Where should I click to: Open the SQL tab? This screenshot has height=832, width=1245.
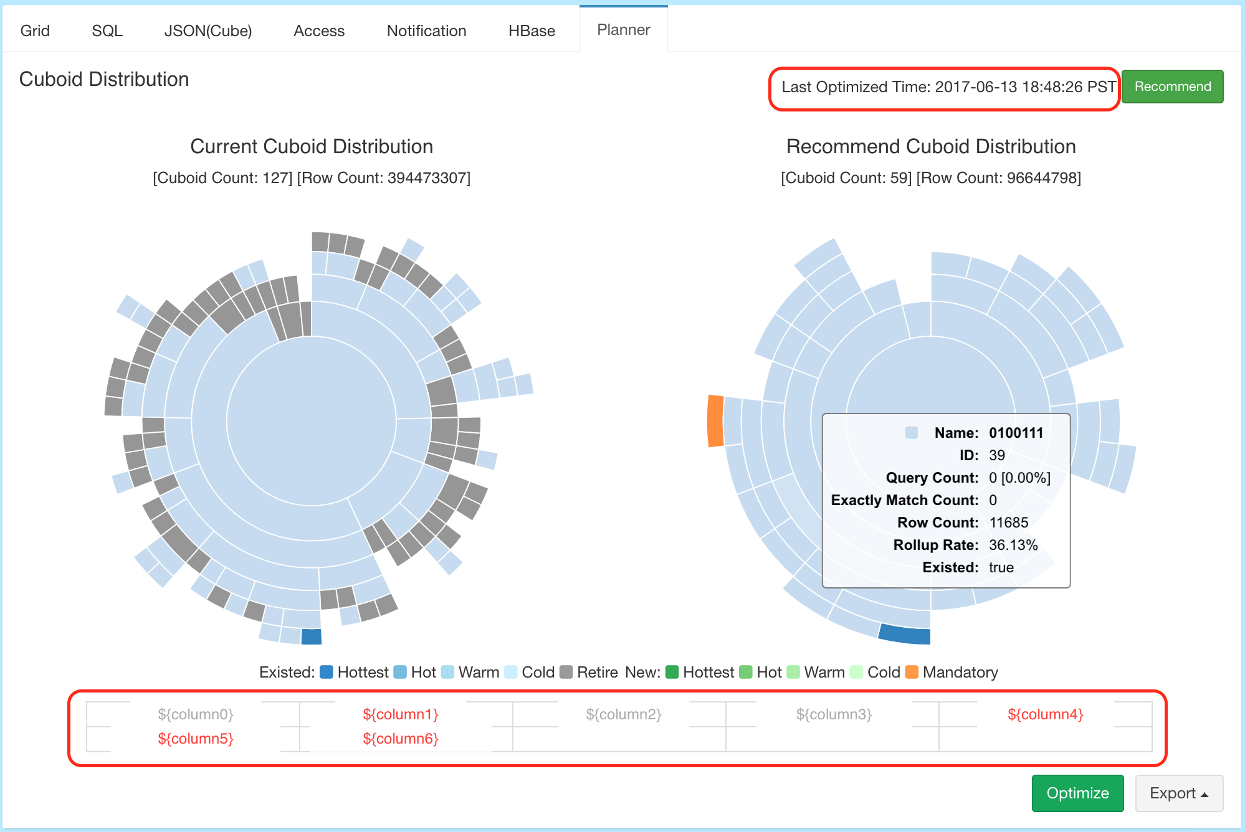pyautogui.click(x=107, y=31)
